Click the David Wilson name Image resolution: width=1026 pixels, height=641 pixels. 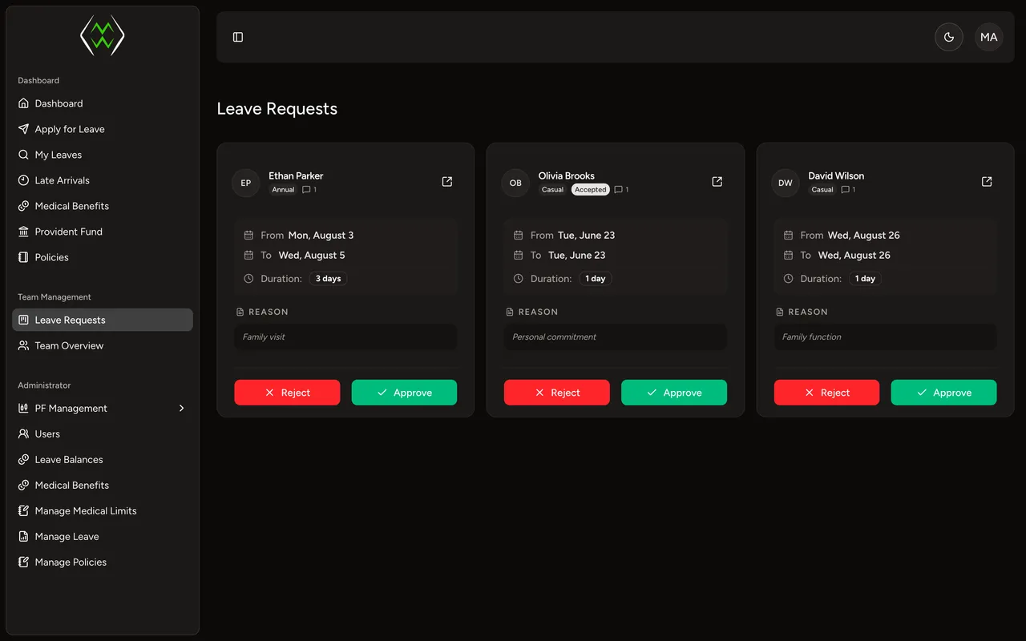[x=836, y=175]
